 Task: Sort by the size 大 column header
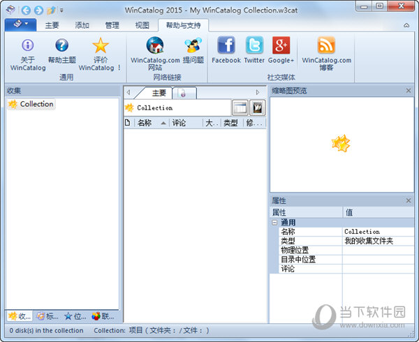212,123
